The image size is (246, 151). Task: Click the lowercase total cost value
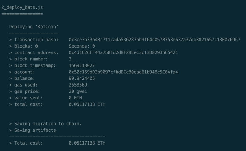(x=87, y=104)
